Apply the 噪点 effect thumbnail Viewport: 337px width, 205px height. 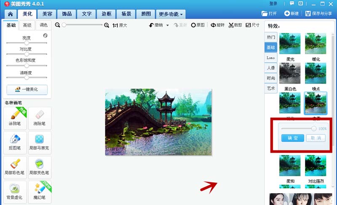tap(316, 73)
